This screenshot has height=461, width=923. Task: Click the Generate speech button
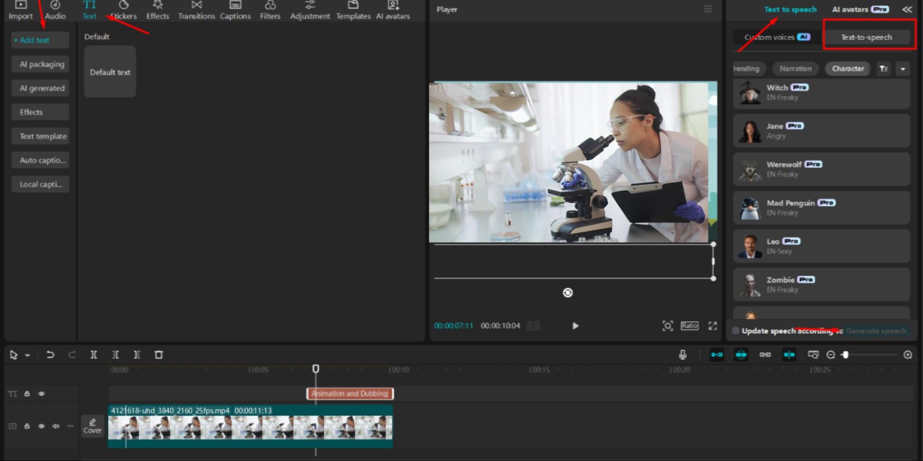point(876,331)
